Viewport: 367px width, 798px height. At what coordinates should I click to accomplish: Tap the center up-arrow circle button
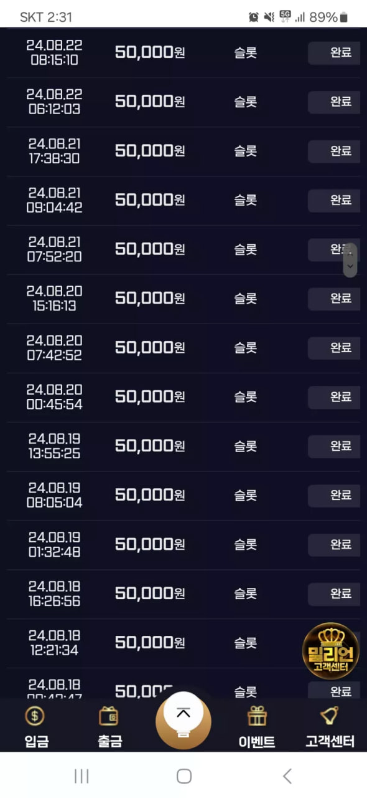pos(183,719)
